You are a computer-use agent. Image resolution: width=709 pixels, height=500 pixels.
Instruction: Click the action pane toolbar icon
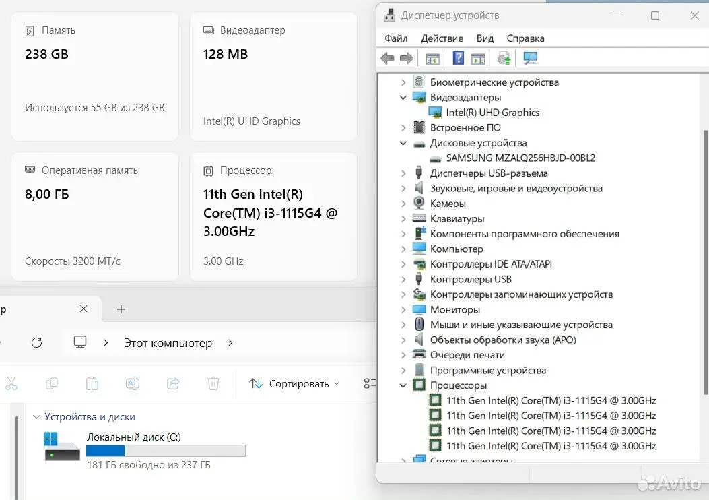click(x=478, y=59)
